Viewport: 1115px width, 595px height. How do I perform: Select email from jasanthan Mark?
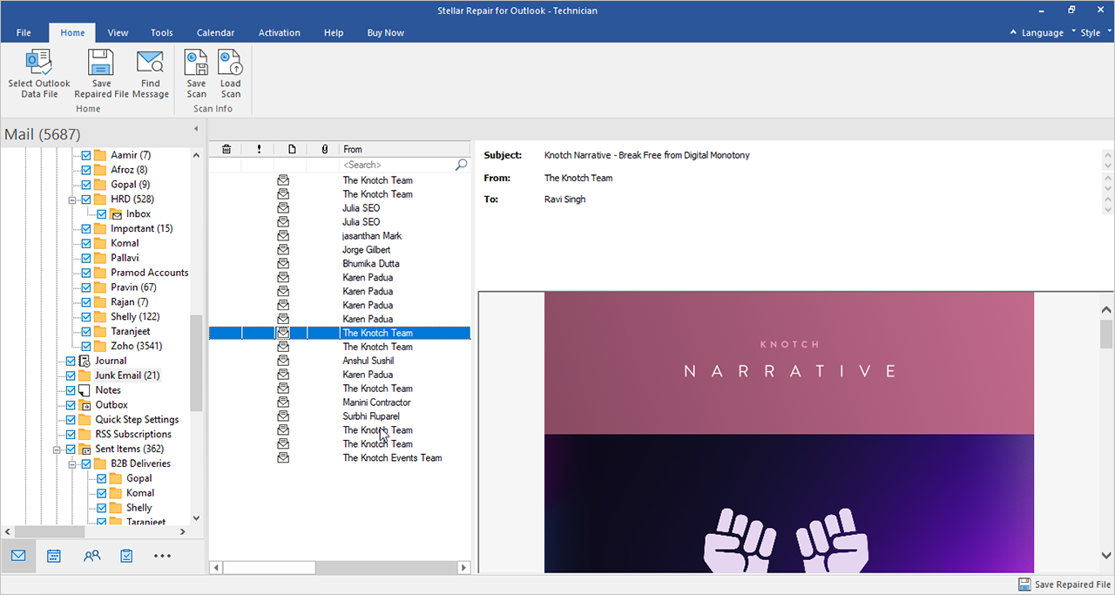point(372,236)
